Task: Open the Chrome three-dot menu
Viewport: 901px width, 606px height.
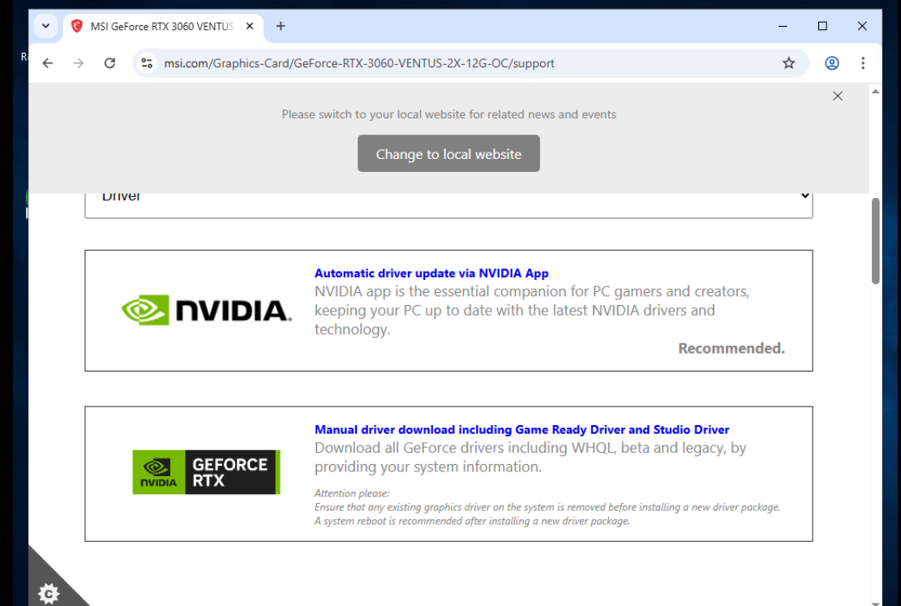Action: click(863, 63)
